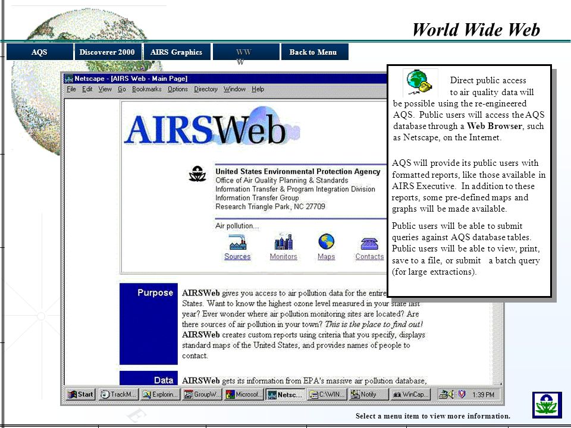This screenshot has height=428, width=571.
Task: Click the 'World Wide Web' page title
Action: click(476, 30)
